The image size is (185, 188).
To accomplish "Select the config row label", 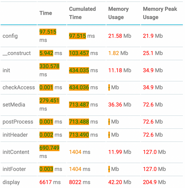I will [x=10, y=36].
